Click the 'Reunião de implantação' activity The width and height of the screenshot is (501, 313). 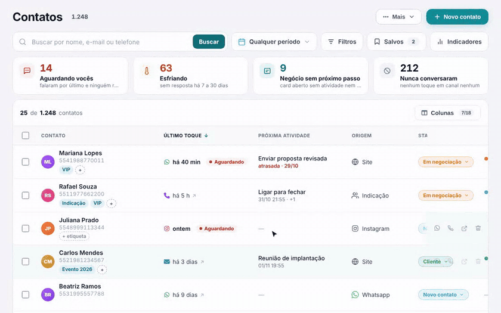pos(292,258)
